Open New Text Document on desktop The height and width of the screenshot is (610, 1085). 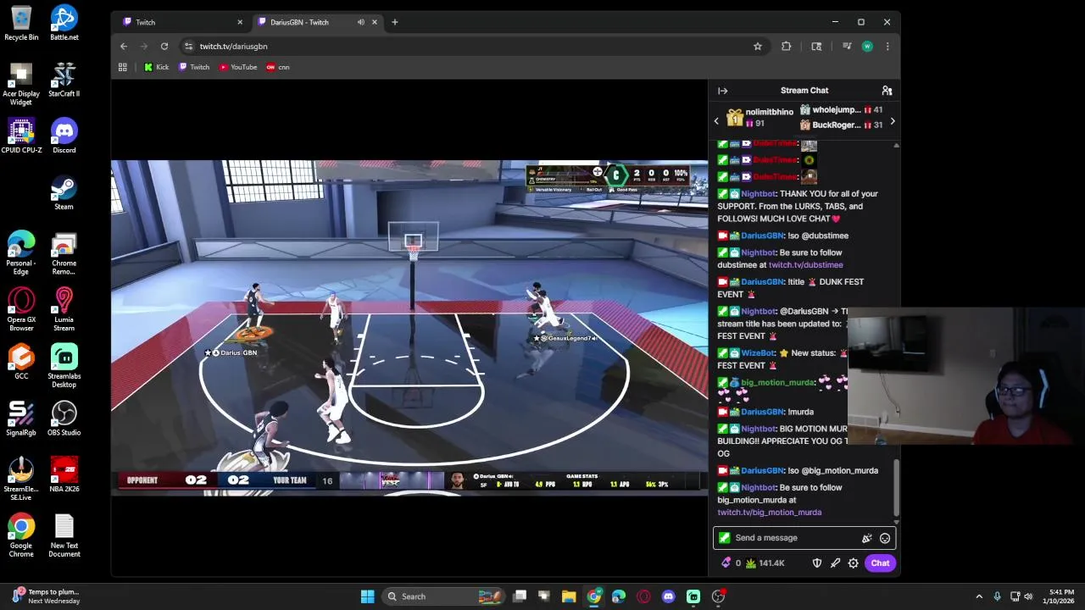click(x=64, y=535)
